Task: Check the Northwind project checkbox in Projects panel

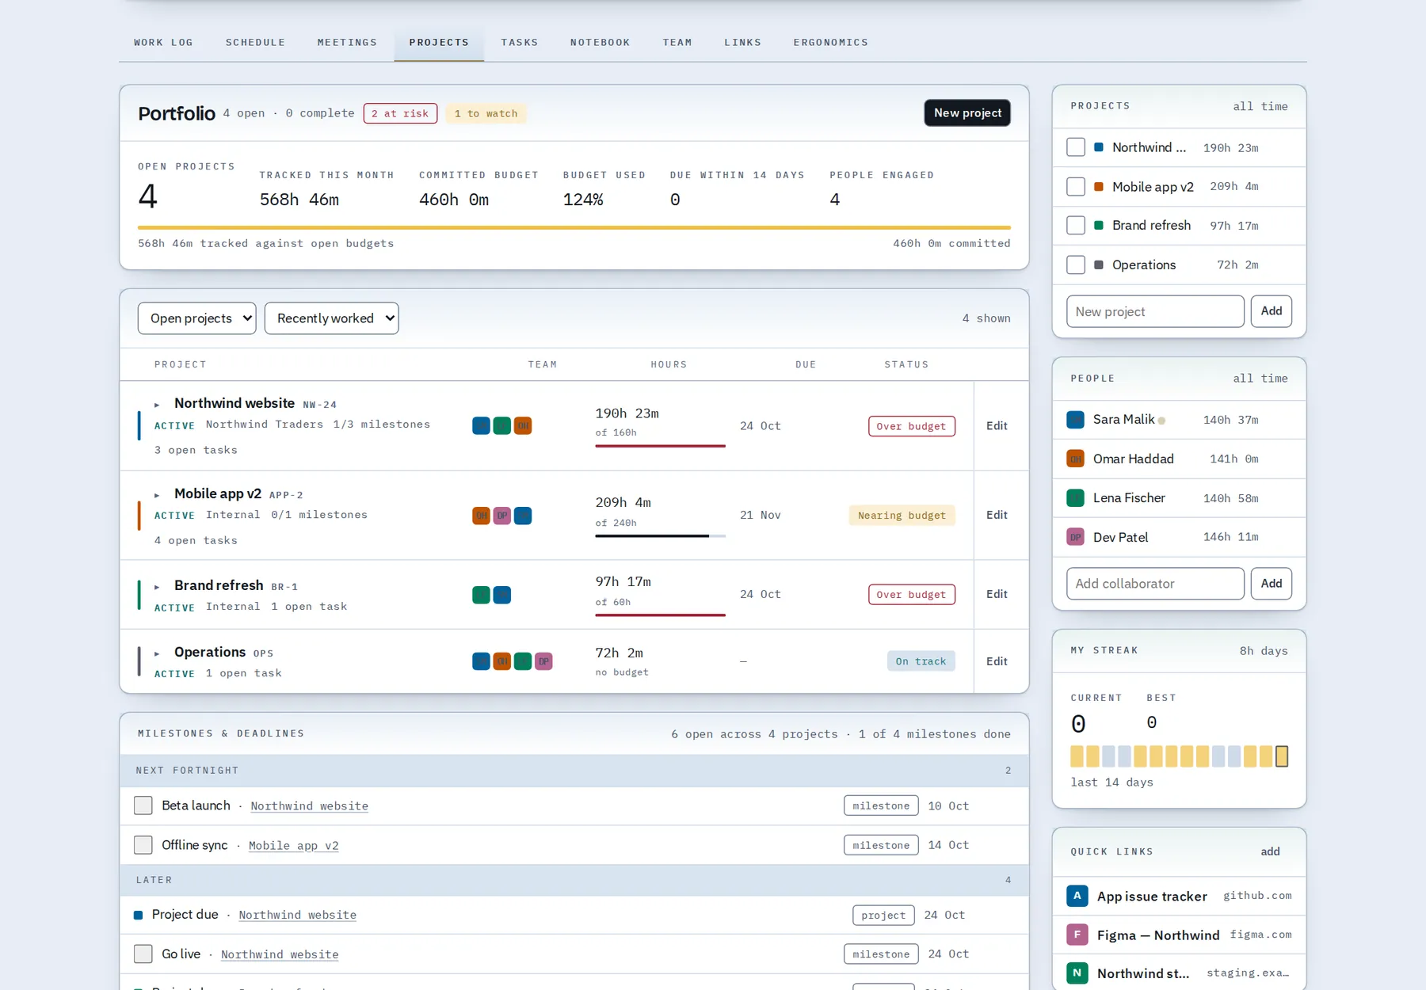Action: (1076, 147)
